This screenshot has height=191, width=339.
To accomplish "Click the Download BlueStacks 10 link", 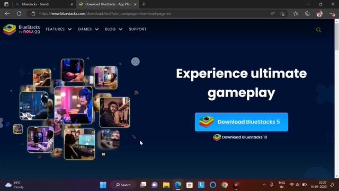I will coord(240,137).
